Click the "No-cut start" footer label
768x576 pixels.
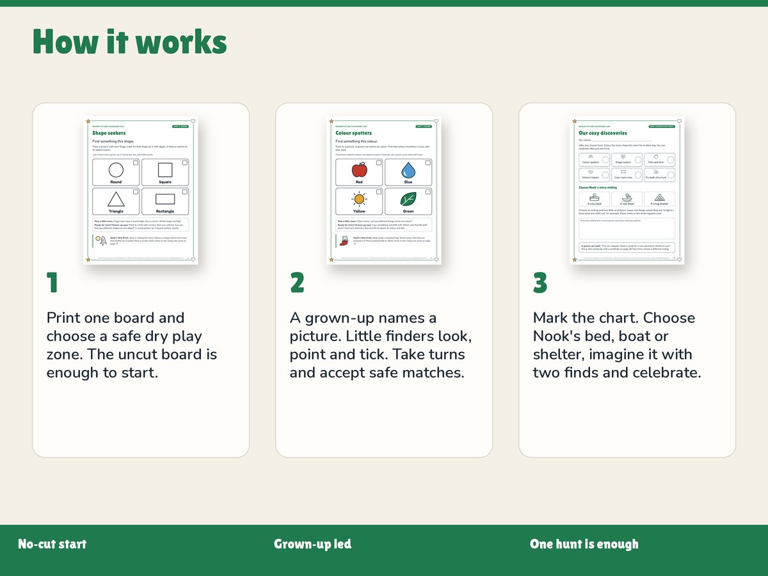[x=52, y=544]
